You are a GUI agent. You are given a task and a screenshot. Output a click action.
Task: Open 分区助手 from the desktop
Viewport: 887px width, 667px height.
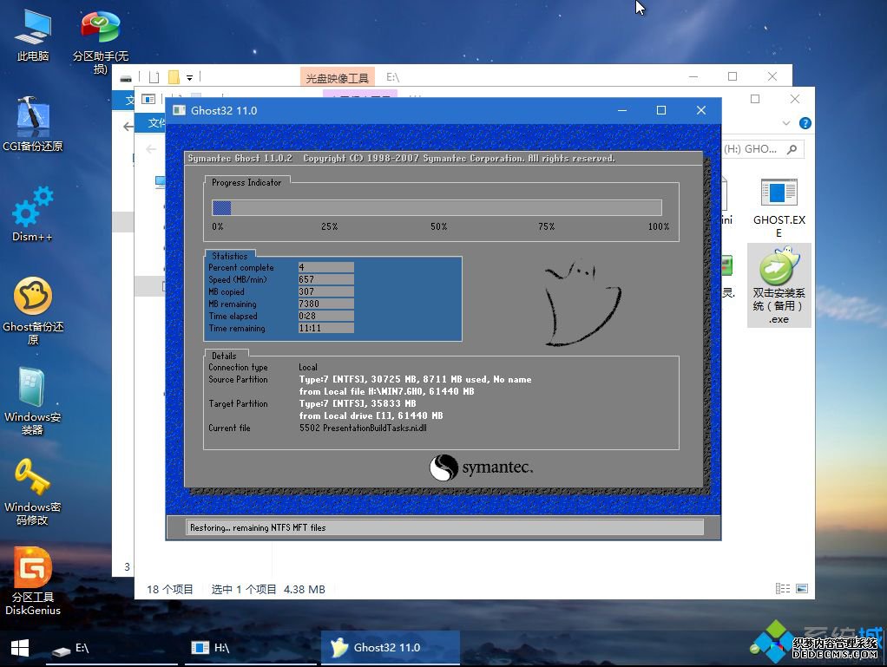tap(100, 26)
